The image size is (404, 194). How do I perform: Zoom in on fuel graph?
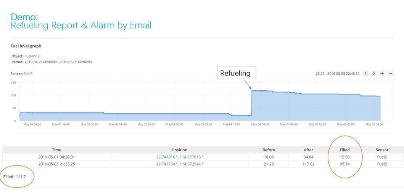coord(382,74)
